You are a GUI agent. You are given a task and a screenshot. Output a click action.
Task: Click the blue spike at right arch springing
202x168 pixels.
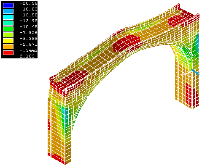point(196,72)
